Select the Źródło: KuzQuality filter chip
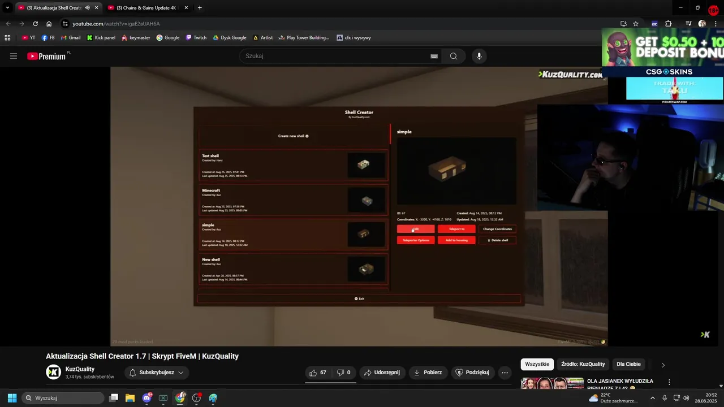The image size is (724, 407). pos(583,365)
